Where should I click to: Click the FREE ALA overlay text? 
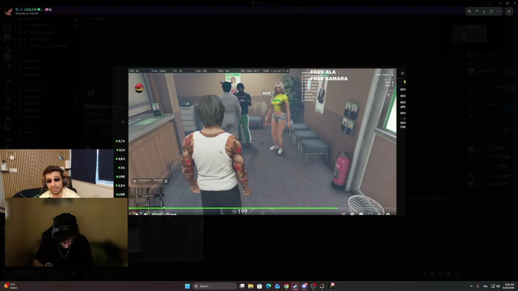[x=323, y=72]
